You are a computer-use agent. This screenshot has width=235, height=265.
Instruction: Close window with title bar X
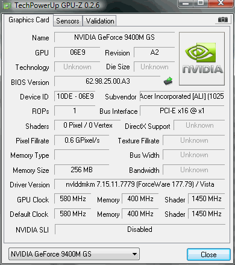[x=221, y=3]
